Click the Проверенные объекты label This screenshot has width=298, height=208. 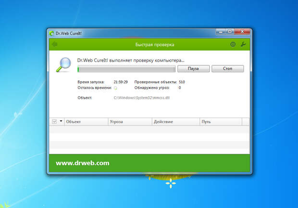[156, 82]
